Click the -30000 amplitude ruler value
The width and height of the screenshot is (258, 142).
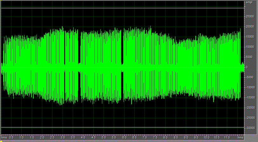[250, 128]
